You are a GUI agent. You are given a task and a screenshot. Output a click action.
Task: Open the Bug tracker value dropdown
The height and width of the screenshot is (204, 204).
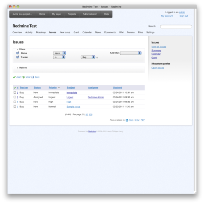click(x=88, y=57)
